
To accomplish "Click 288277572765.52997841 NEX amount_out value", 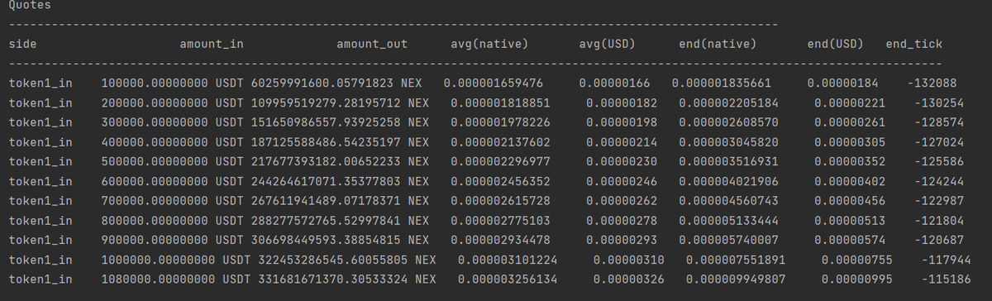I will click(340, 221).
